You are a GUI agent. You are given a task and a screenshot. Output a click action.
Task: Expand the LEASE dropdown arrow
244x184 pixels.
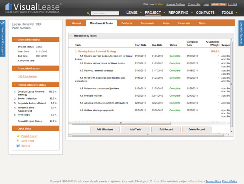141,13
